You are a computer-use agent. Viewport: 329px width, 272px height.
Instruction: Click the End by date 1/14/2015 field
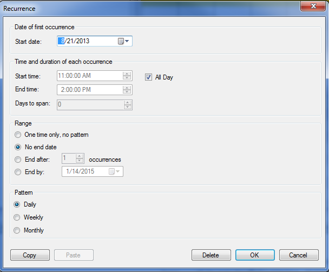point(93,171)
